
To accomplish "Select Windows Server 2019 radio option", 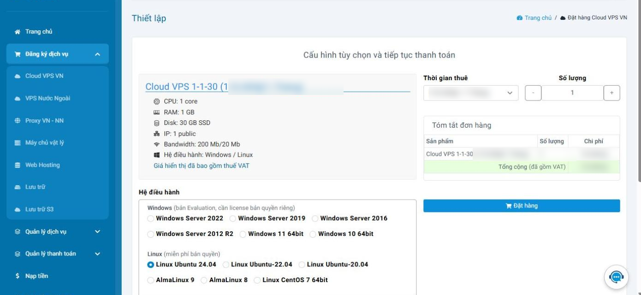I will click(x=233, y=218).
